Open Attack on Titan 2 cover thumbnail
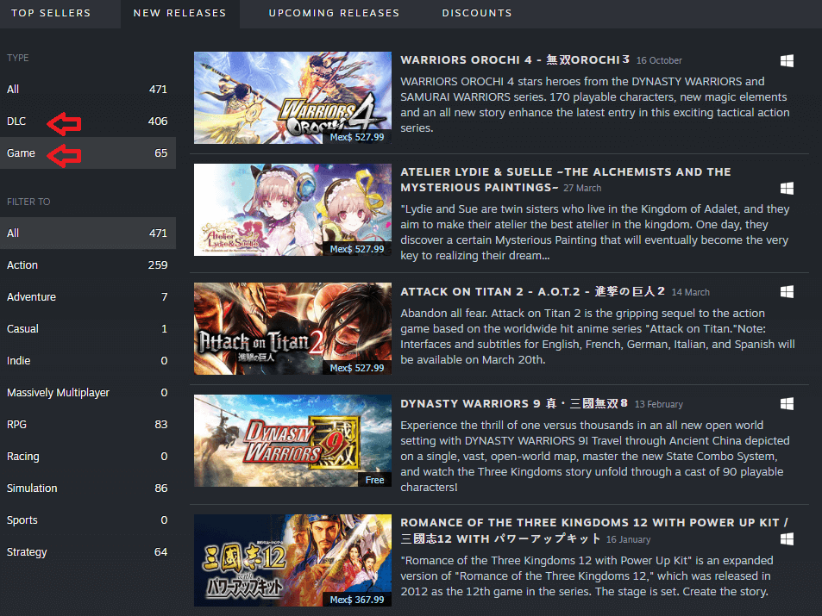The height and width of the screenshot is (616, 822). pyautogui.click(x=292, y=328)
